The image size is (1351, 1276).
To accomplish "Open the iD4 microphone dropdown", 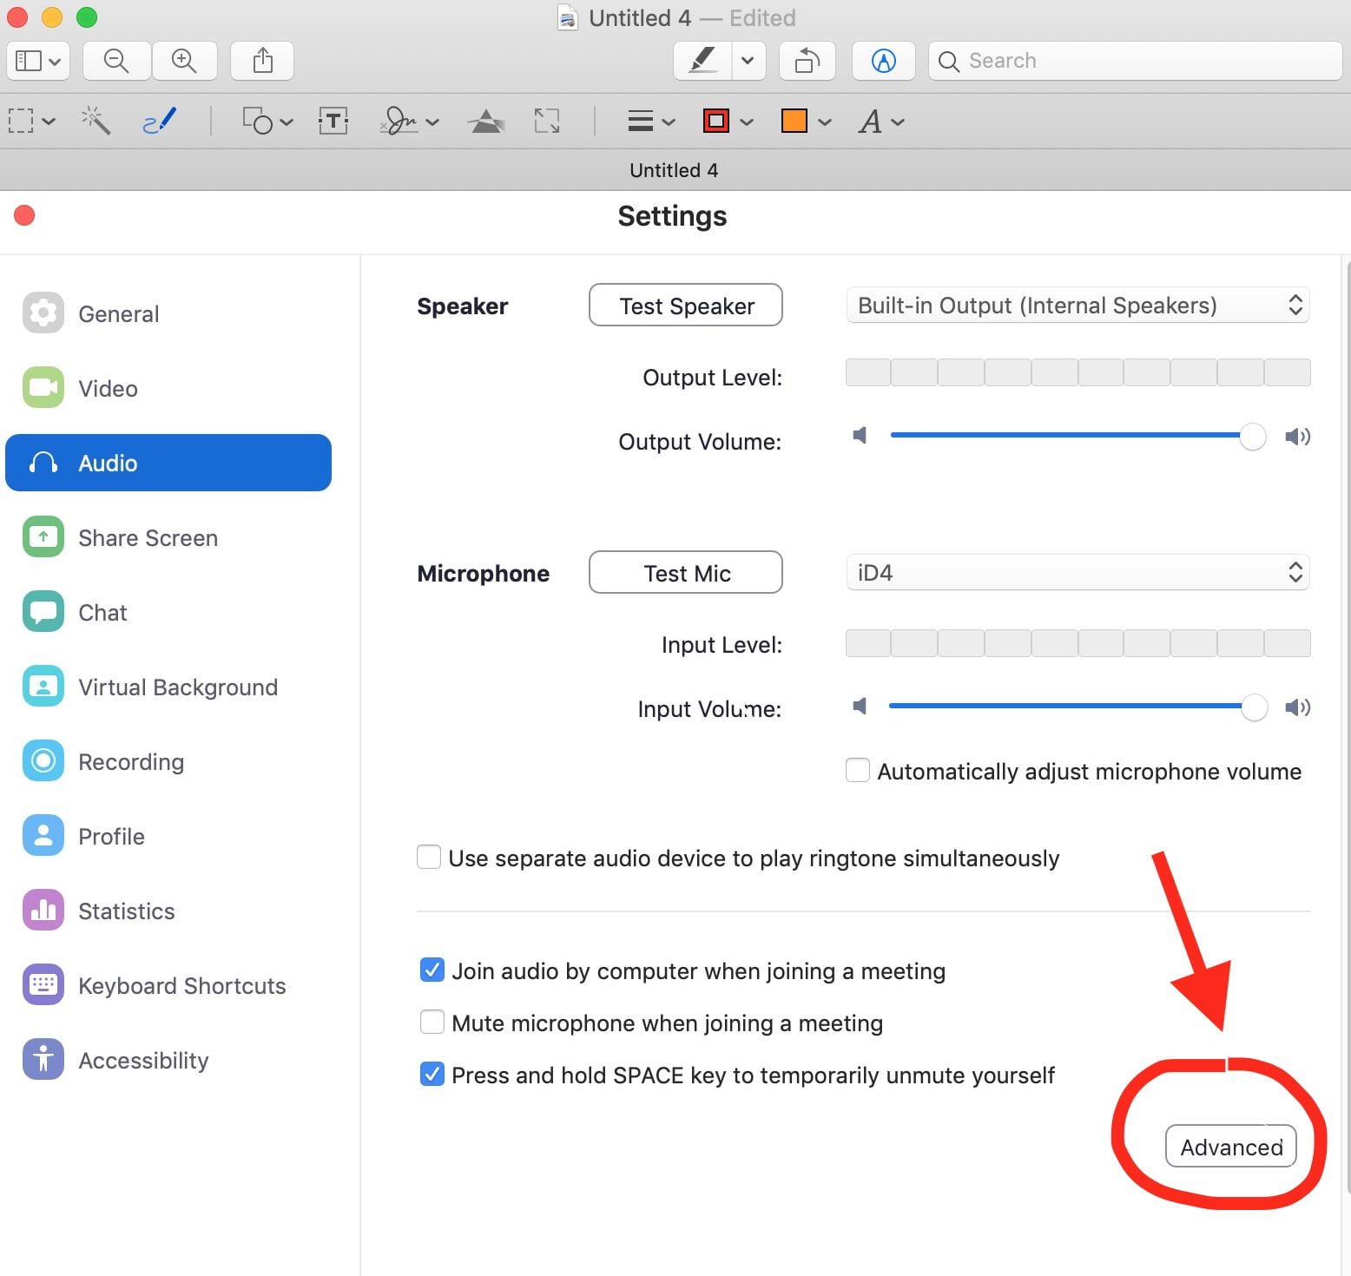I will point(1077,573).
